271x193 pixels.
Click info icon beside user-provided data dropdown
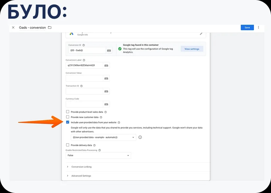[140, 137]
